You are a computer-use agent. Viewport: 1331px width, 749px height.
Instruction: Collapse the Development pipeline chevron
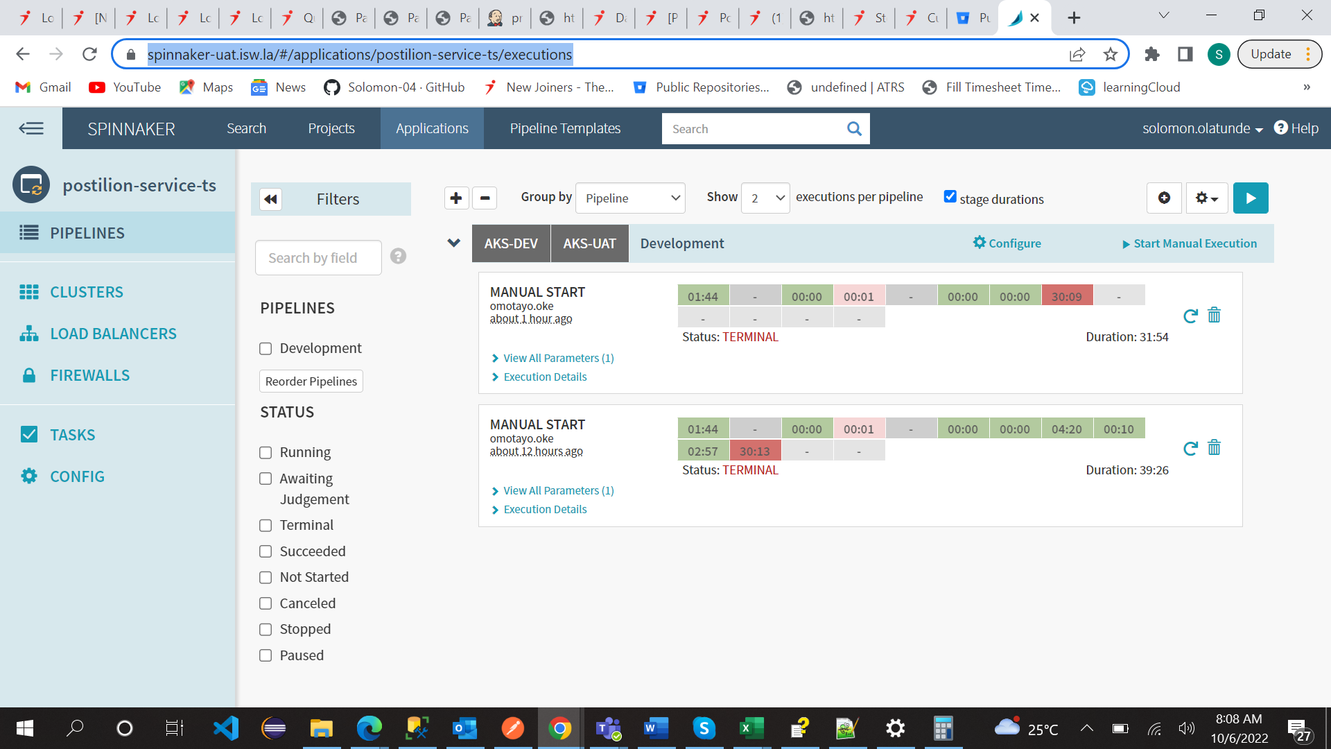454,243
